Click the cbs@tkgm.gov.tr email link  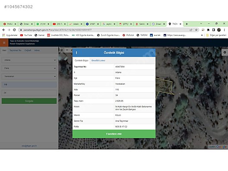point(29,146)
